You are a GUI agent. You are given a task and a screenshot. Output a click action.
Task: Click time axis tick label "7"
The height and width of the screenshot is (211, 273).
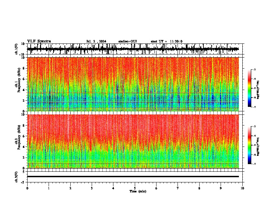(x=178, y=188)
